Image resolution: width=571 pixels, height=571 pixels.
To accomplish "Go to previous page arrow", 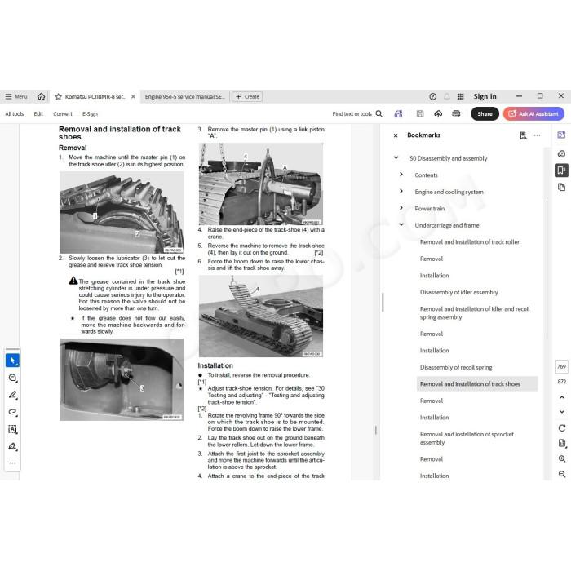I will click(562, 397).
